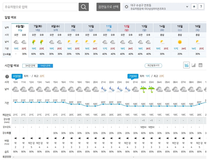The image size is (211, 160).
Task: Select the 3시간 간격 interval option
Action: (x=30, y=66)
